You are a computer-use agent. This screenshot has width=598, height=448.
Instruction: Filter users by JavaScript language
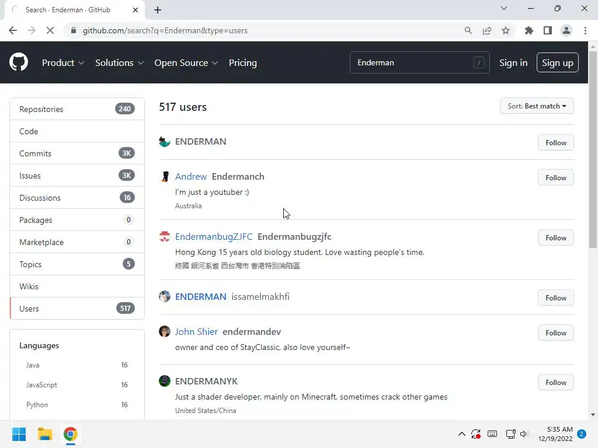click(77, 385)
